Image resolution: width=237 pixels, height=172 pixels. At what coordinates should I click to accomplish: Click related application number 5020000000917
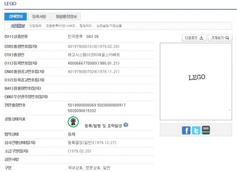click(x=111, y=105)
